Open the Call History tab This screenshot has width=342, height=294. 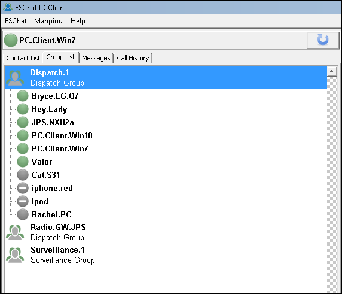(133, 58)
